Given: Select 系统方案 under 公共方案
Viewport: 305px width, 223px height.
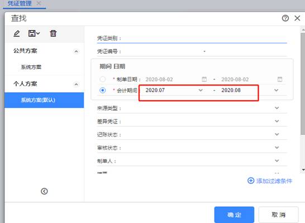Looking at the screenshot, I should tap(31, 67).
